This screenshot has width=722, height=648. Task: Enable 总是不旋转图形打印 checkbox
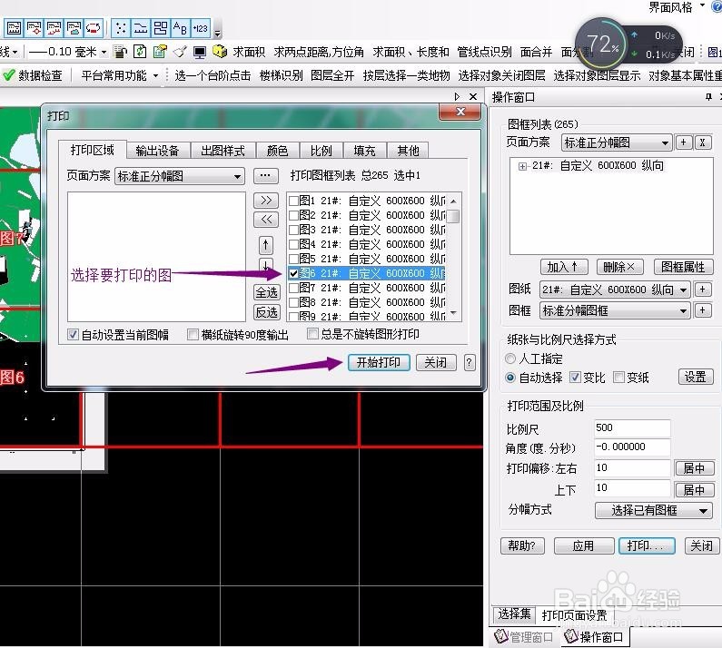point(312,334)
